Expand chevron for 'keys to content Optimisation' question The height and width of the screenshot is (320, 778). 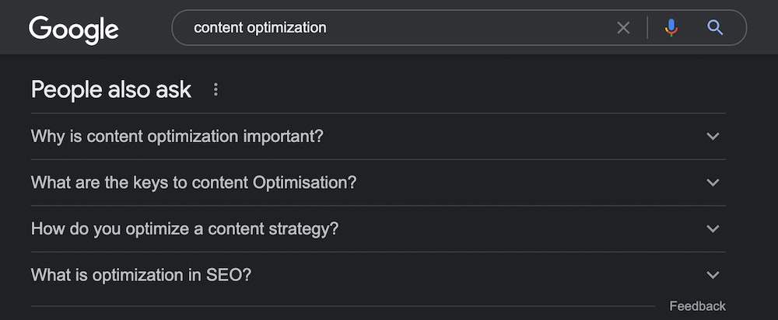[x=712, y=183]
